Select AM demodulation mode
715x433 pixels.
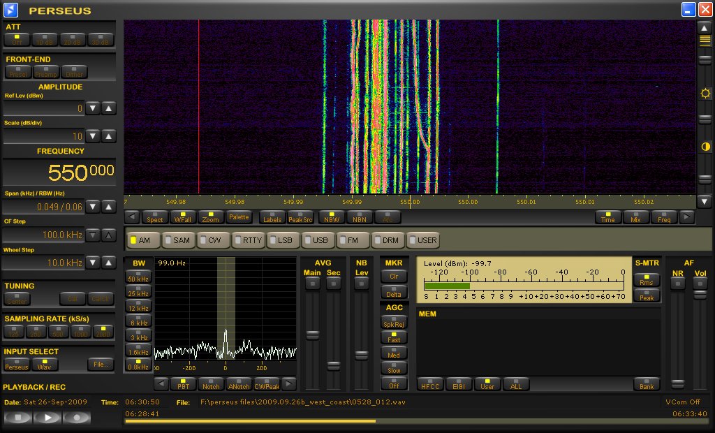pyautogui.click(x=143, y=240)
